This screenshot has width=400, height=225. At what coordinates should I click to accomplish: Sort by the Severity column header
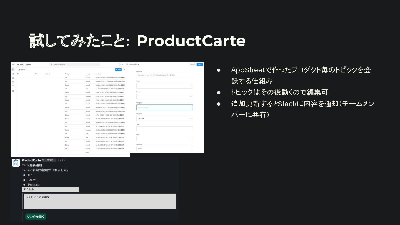tap(88, 74)
